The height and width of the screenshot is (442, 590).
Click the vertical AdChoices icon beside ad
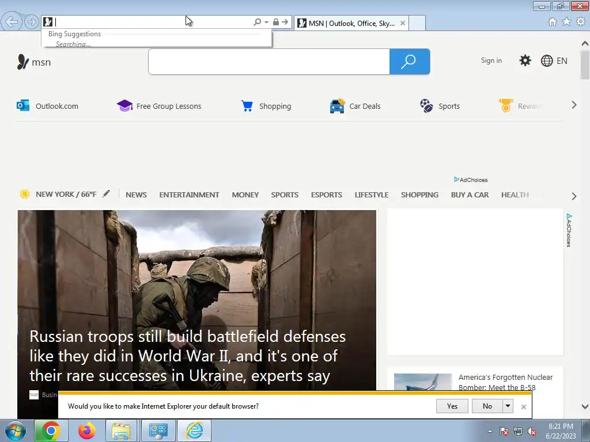[569, 230]
